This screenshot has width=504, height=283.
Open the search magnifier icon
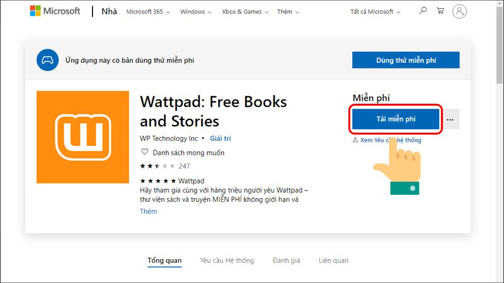(423, 11)
